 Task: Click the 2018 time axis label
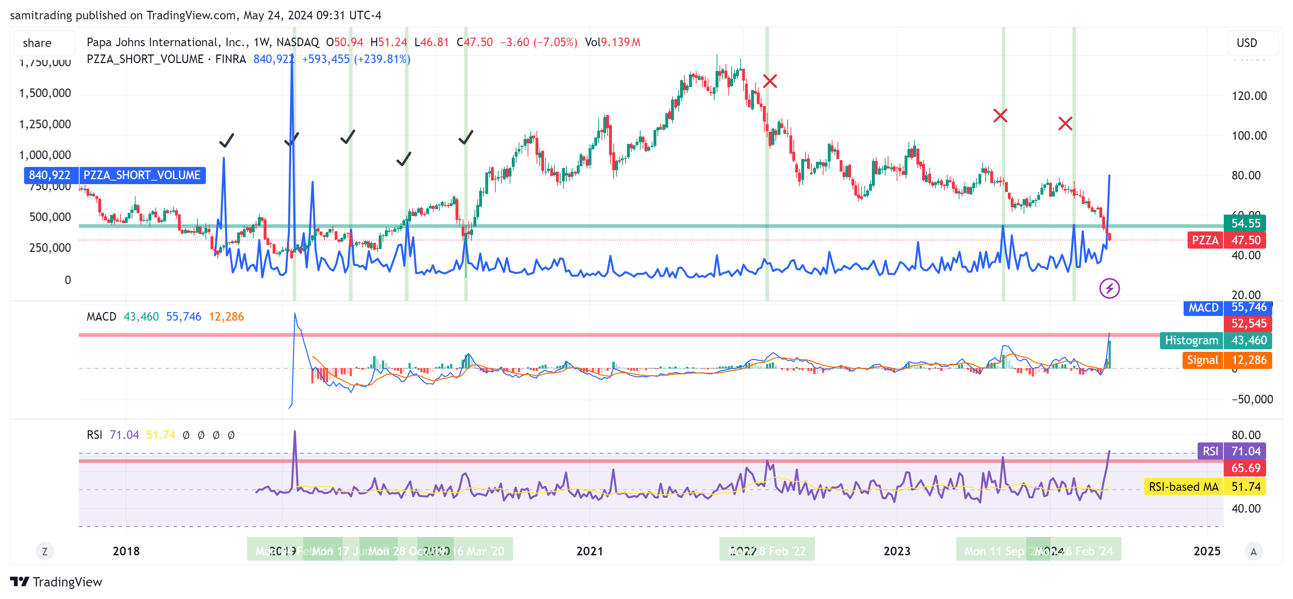click(x=126, y=551)
